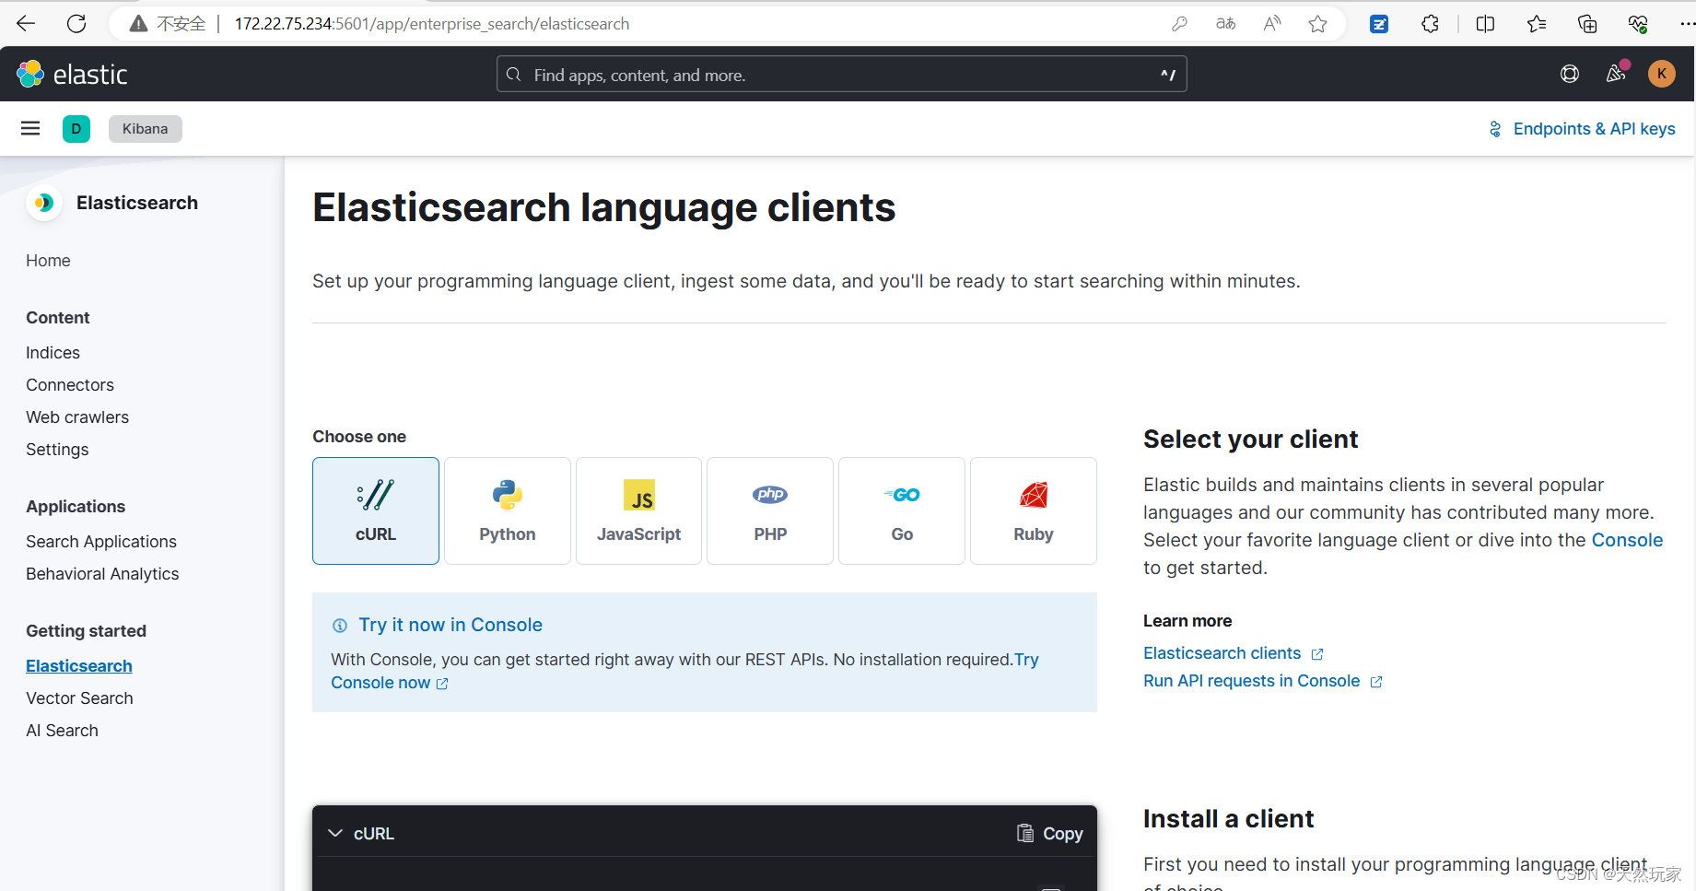Click the elastic logo
Viewport: 1696px width, 891px height.
tap(72, 74)
